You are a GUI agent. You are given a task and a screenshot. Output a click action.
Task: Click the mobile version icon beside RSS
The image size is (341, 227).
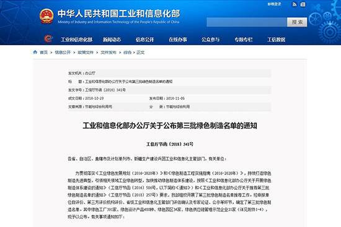click(303, 4)
